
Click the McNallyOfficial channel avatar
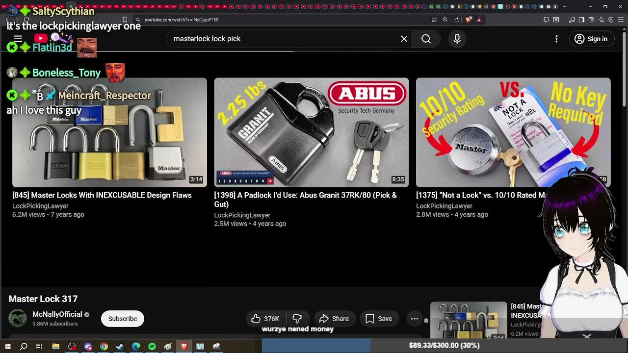point(18,318)
